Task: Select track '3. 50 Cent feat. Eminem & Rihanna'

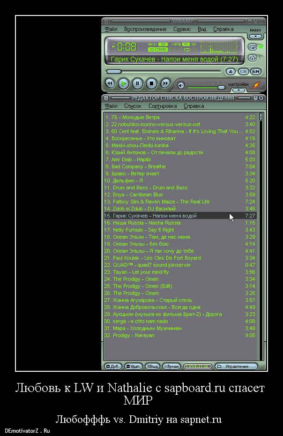Action: (x=180, y=131)
